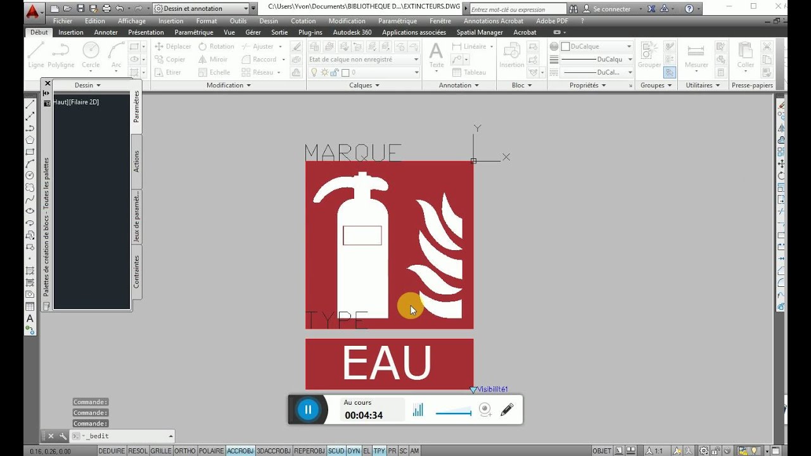Click the help question mark icon
This screenshot has height=456, width=811.
[690, 9]
